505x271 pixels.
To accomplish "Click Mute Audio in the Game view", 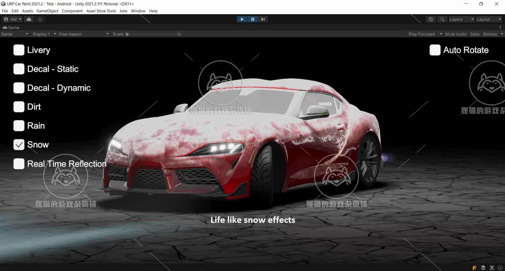I will [x=456, y=34].
